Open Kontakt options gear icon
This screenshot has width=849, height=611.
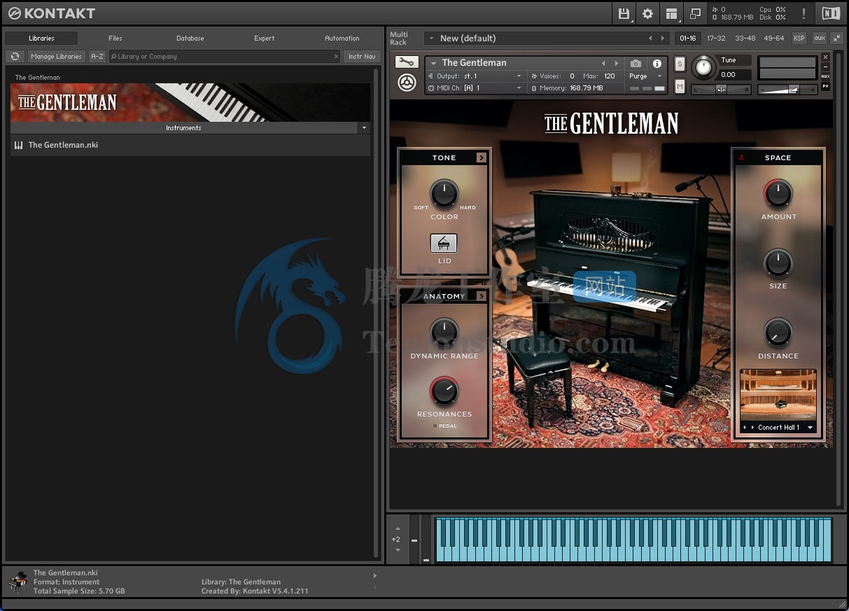click(647, 13)
